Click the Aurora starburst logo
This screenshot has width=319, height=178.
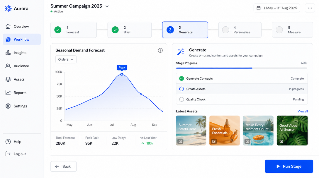tap(8, 8)
